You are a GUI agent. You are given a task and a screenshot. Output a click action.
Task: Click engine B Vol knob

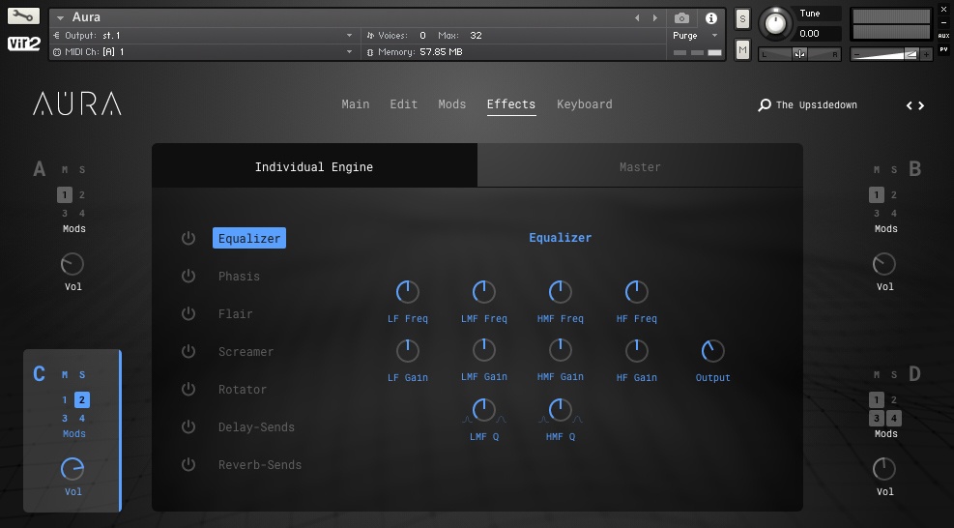884,264
